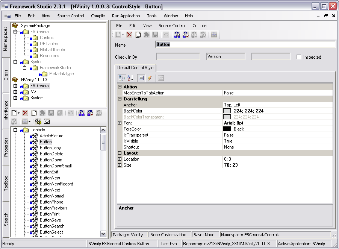Click the NVinity 1.0.0.3 package book icon
The height and width of the screenshot is (249, 339).
(x=15, y=80)
